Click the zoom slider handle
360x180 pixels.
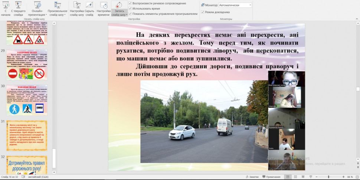[328, 177]
